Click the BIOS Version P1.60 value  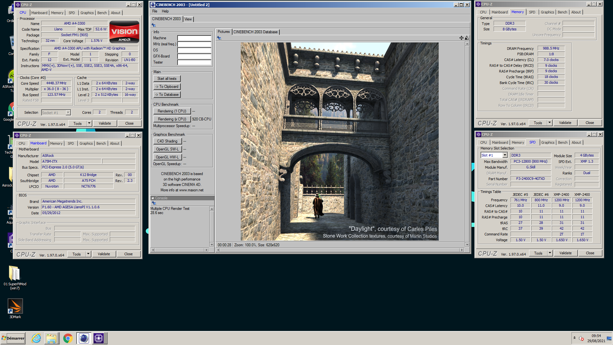(88, 207)
